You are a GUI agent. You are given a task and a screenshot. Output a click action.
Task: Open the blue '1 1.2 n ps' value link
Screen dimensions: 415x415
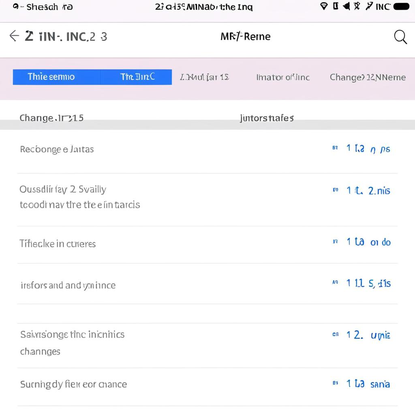tap(368, 148)
